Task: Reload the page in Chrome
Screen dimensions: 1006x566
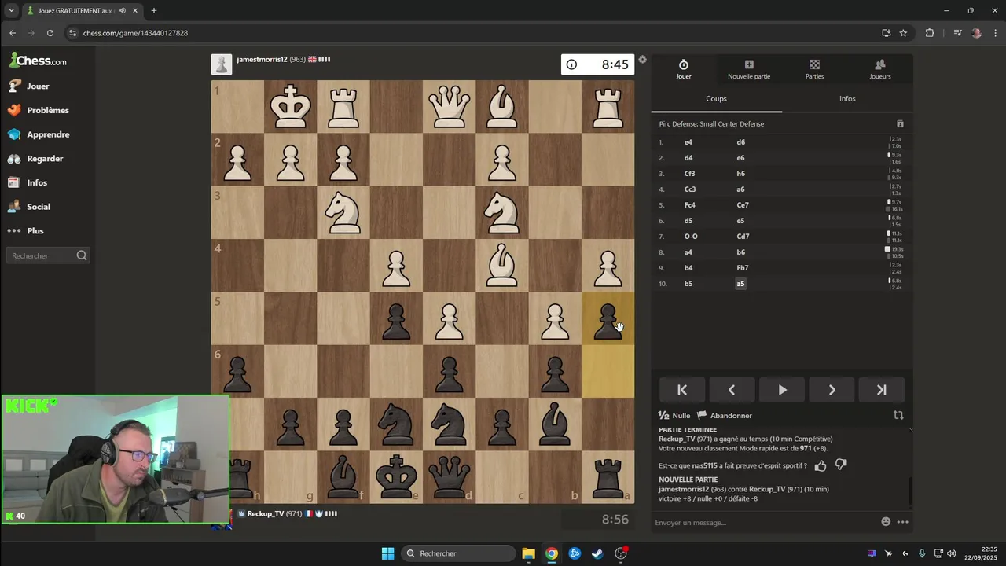Action: (x=50, y=33)
